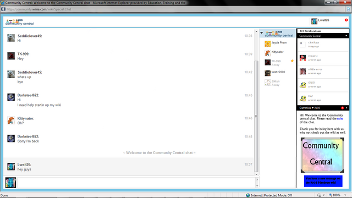Click Seddielover45 username at 10:36

tap(30, 36)
